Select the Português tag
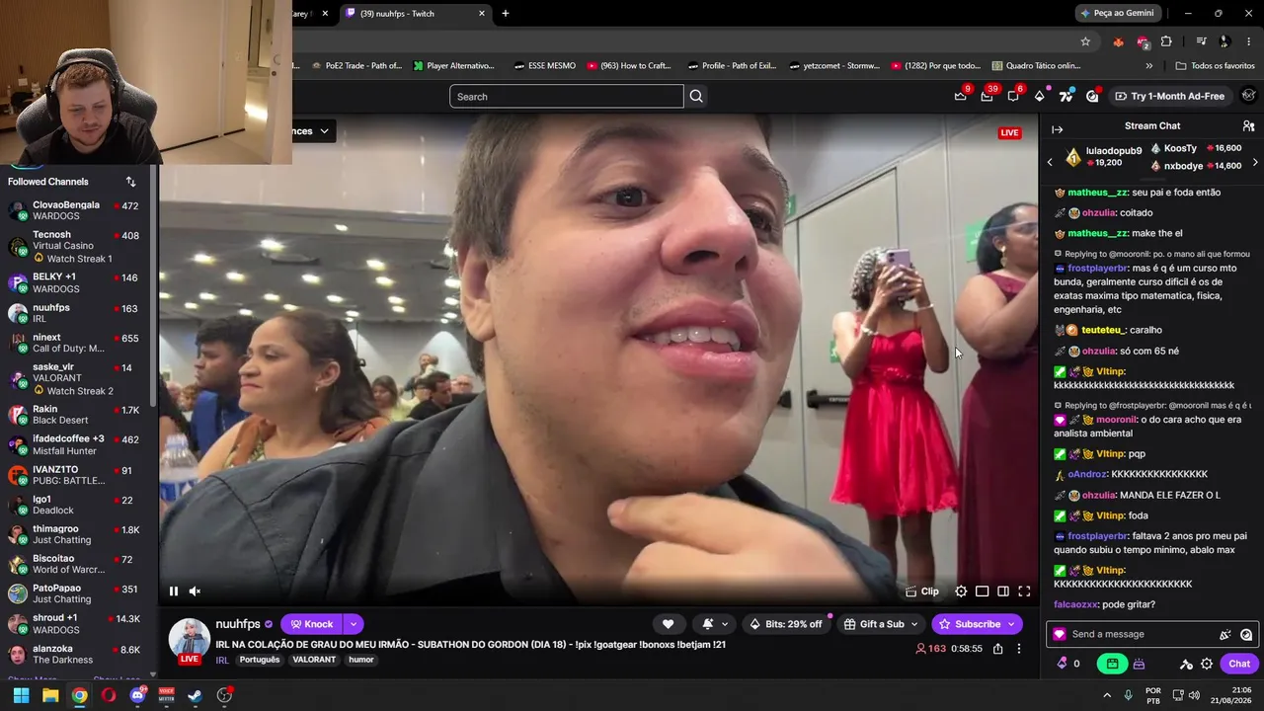 (260, 660)
